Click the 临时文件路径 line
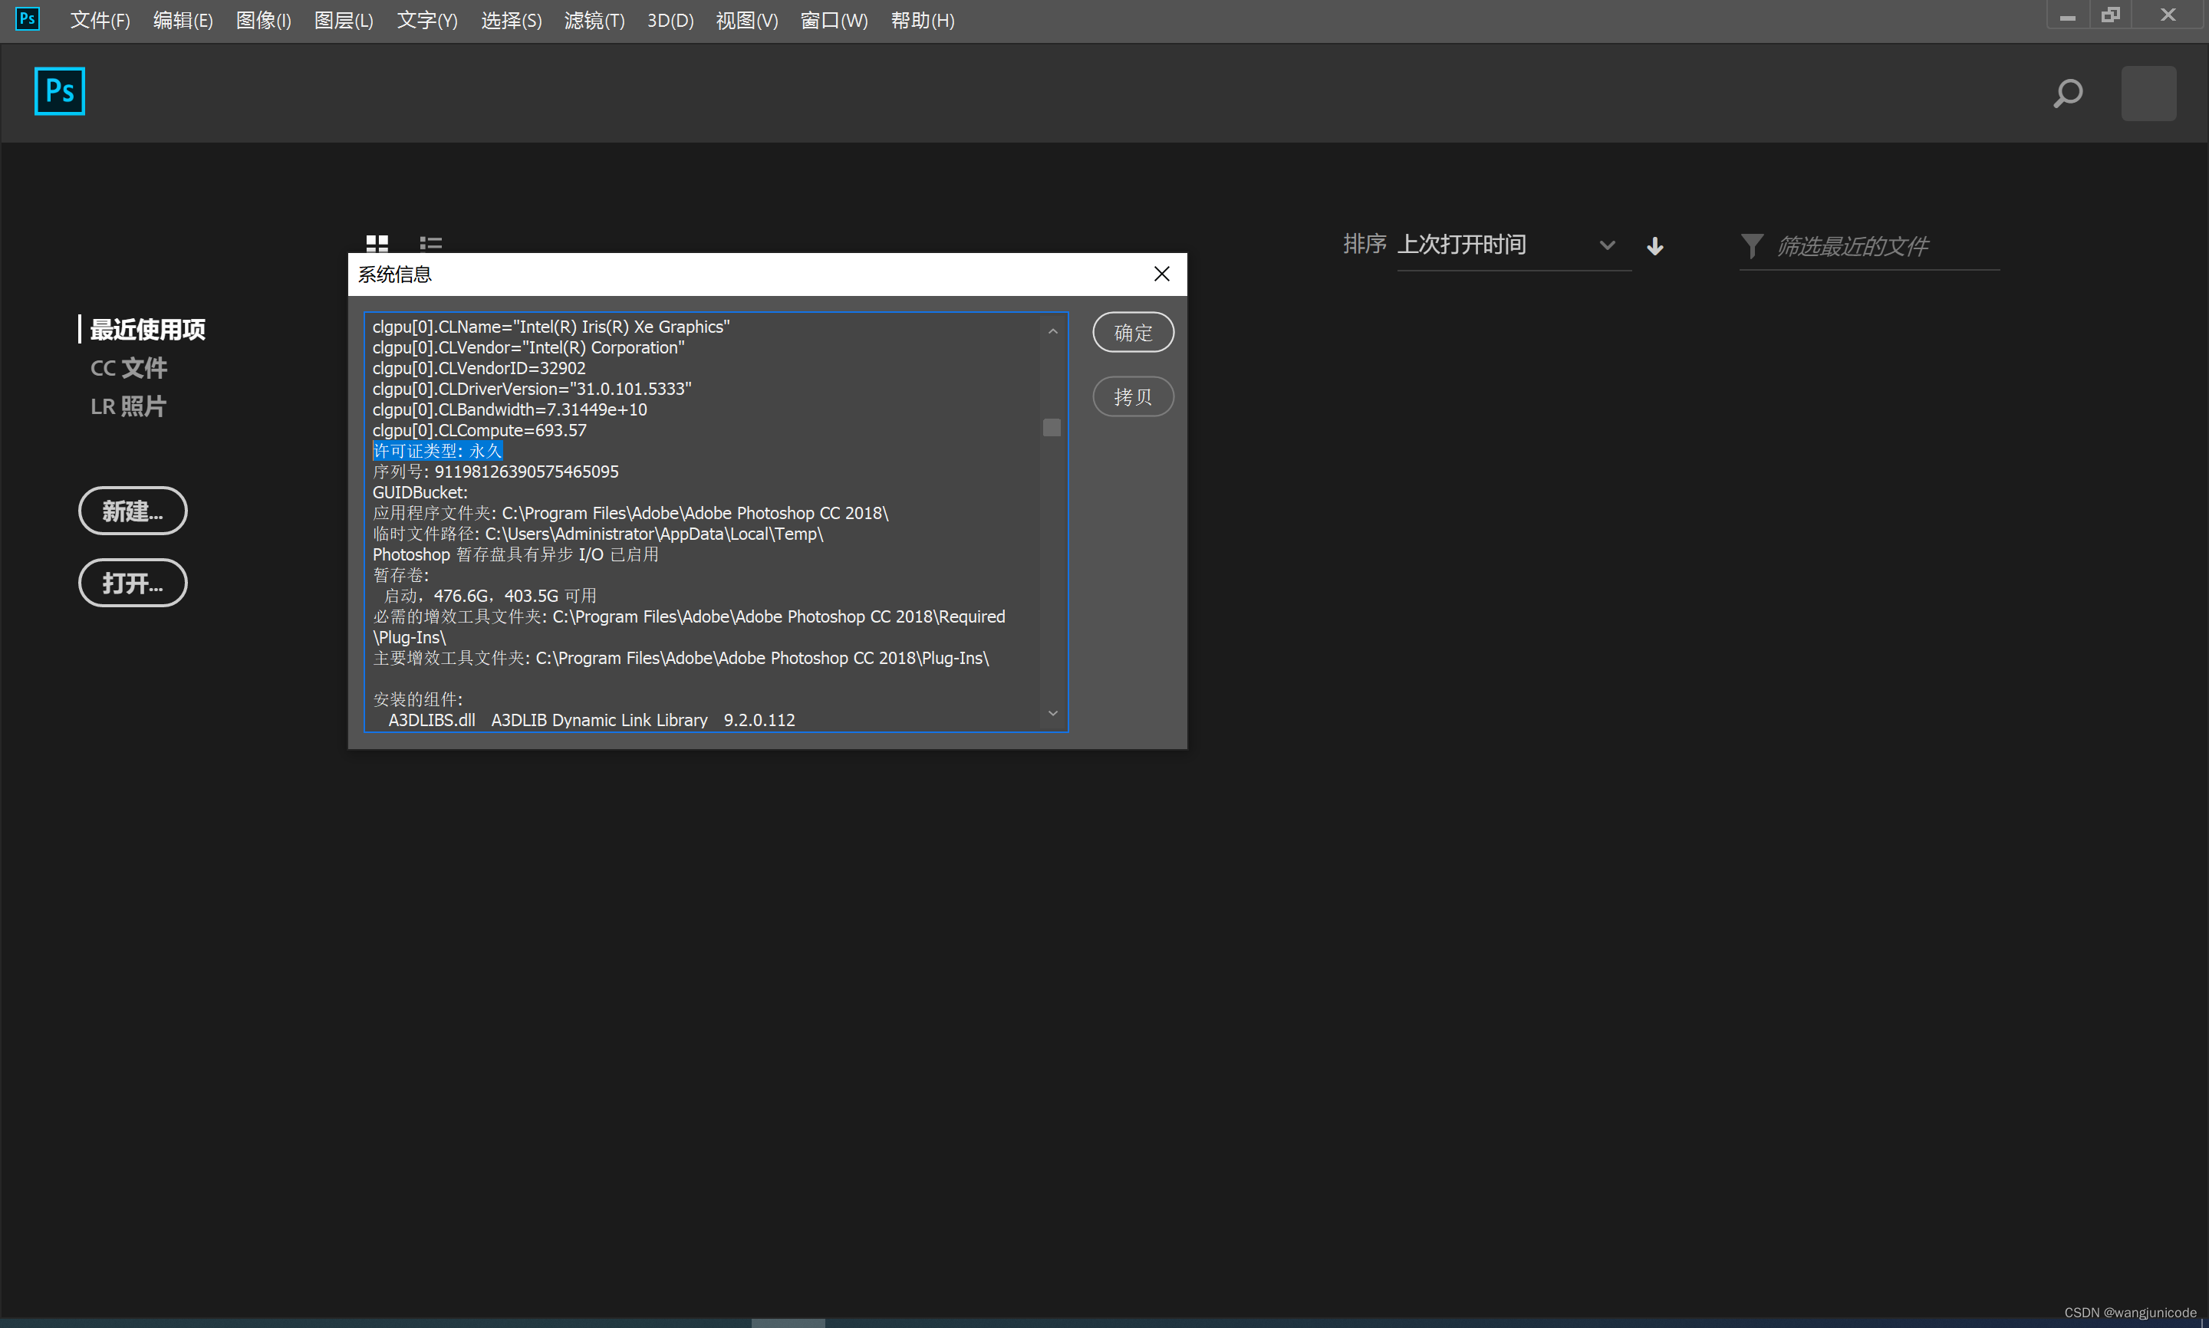This screenshot has height=1328, width=2209. tap(598, 534)
